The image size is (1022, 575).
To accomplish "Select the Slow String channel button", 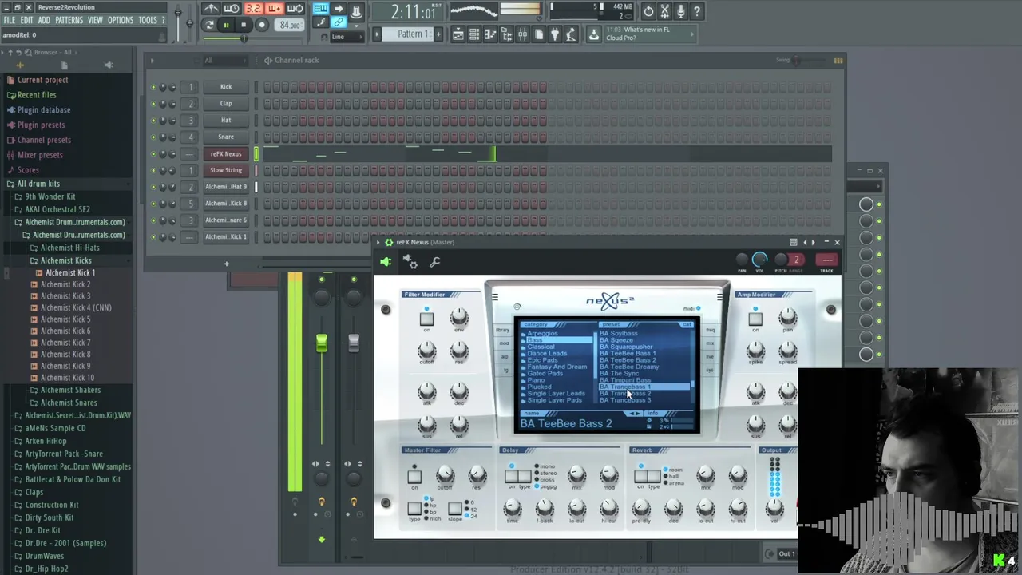I will [226, 170].
